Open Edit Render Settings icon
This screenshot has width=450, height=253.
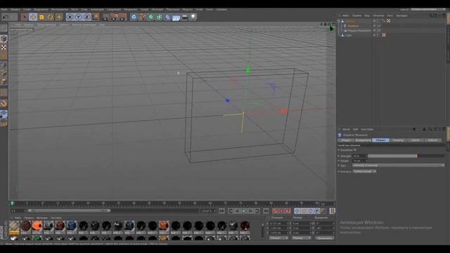click(x=124, y=17)
